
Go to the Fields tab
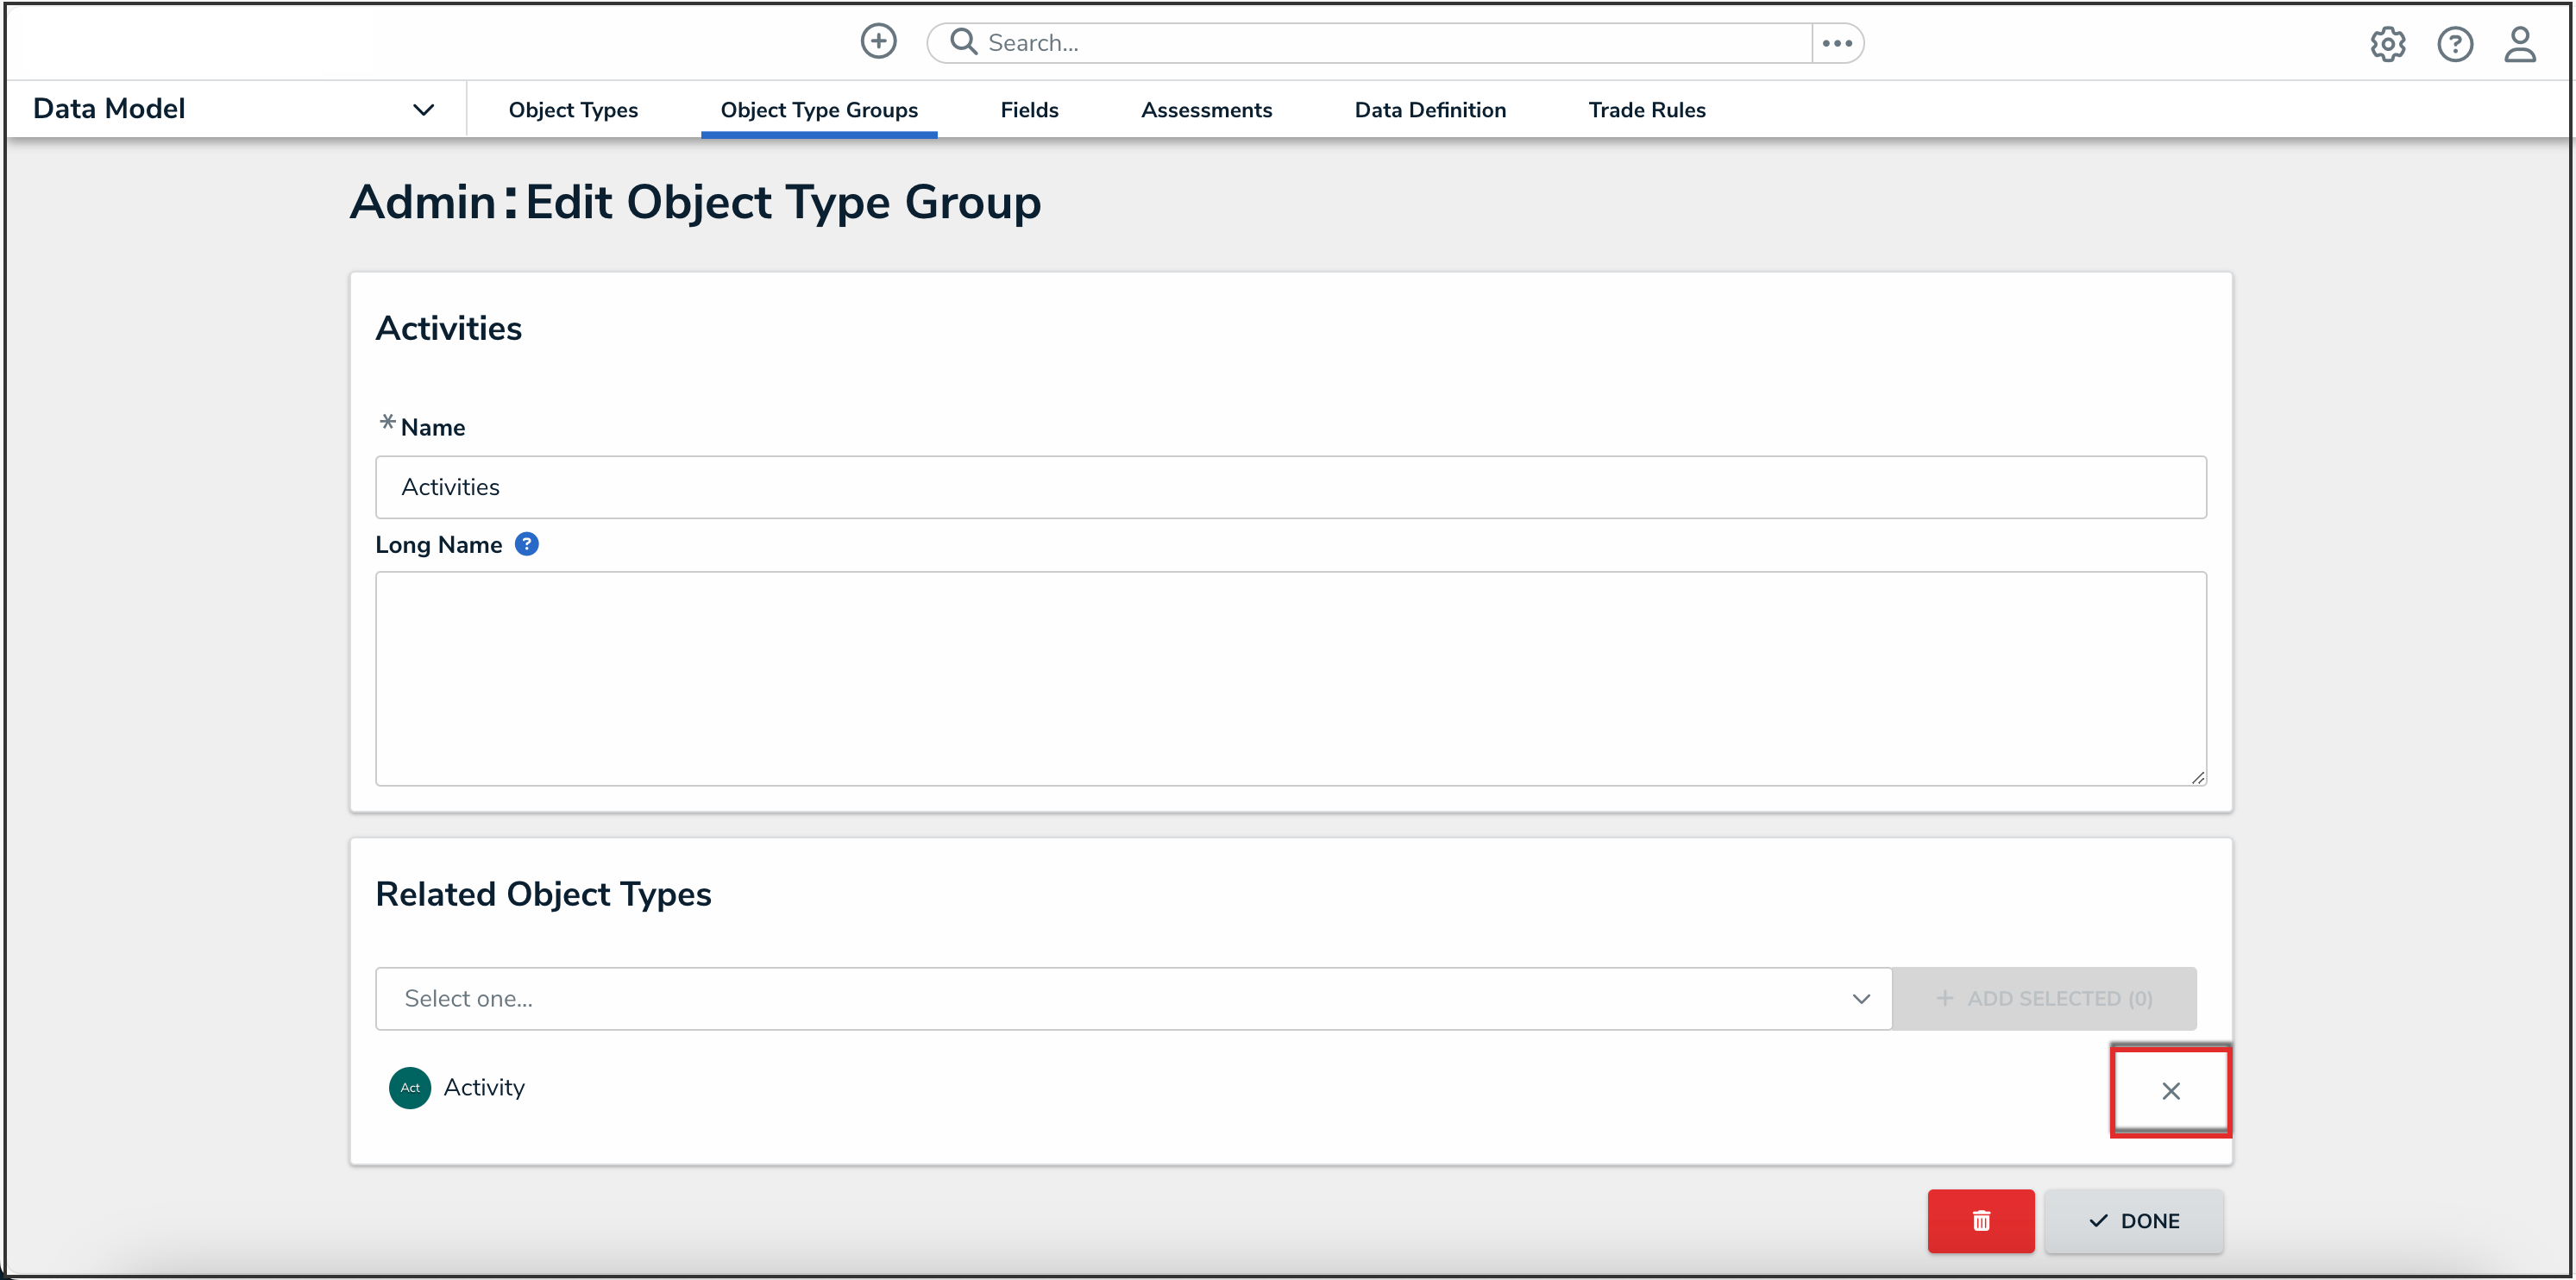click(x=1029, y=110)
